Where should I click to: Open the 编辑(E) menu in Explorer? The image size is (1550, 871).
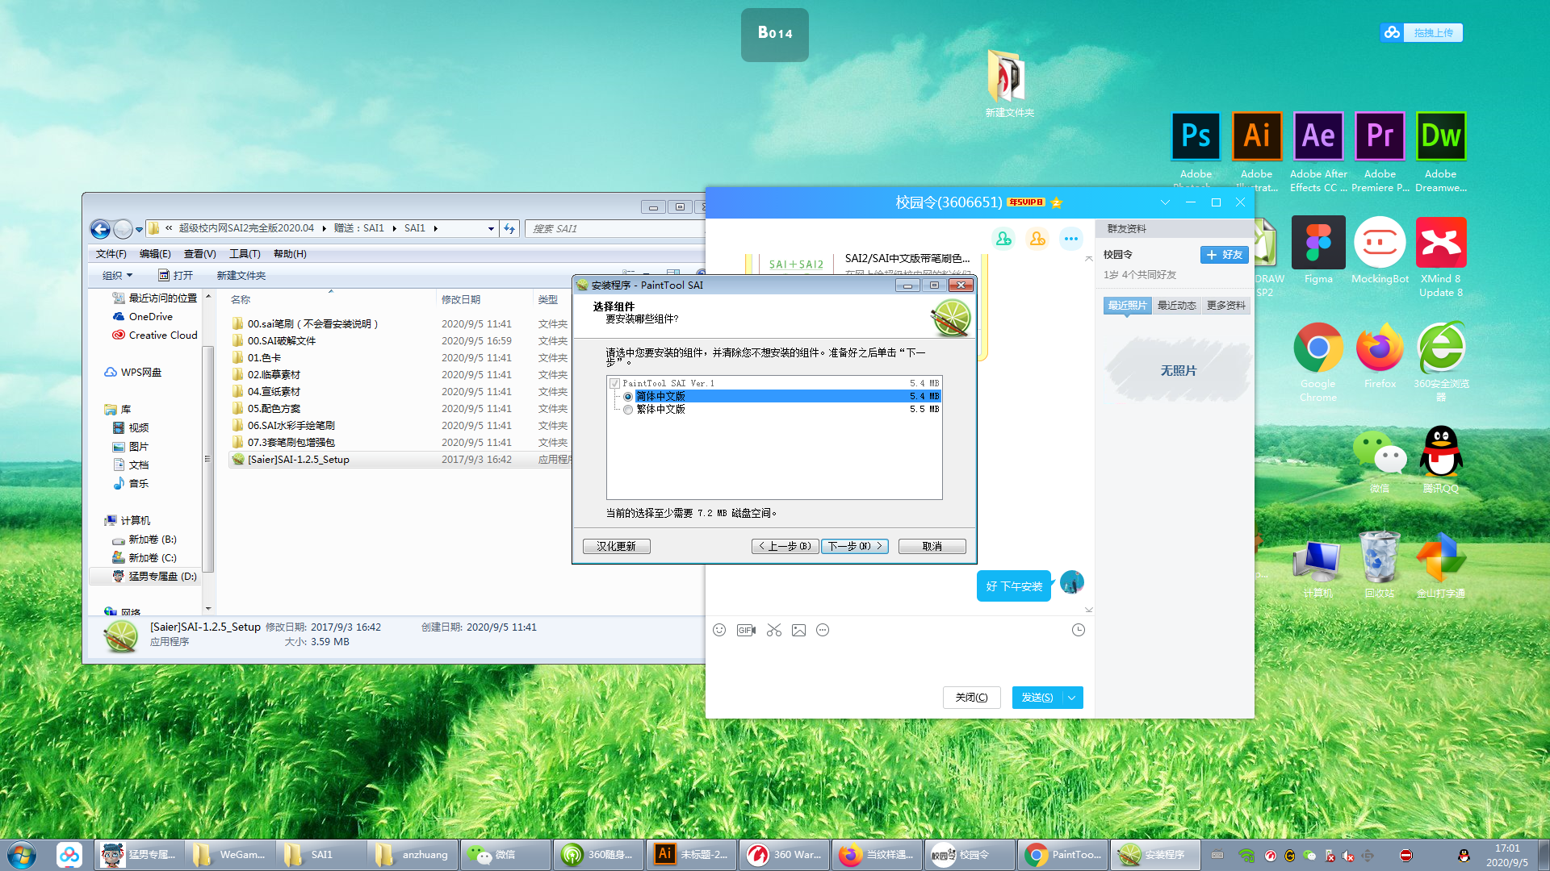[x=155, y=254]
